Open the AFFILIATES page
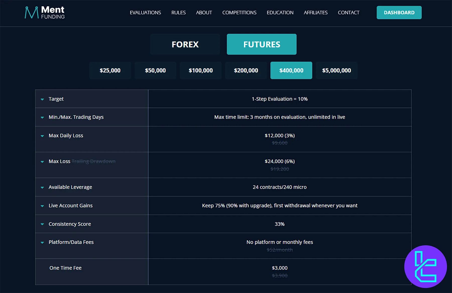 pos(315,13)
